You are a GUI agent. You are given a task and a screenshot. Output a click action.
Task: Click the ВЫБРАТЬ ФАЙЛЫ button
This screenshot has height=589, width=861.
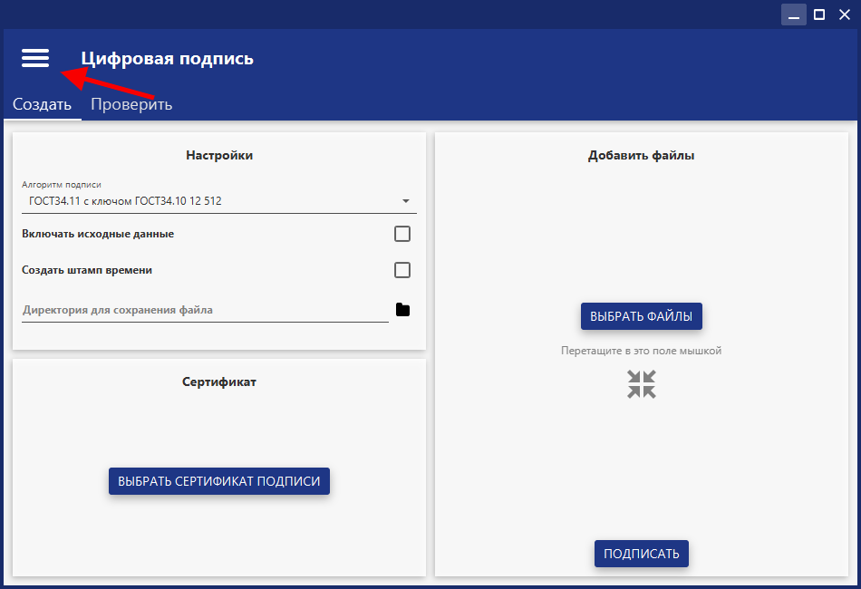(642, 316)
